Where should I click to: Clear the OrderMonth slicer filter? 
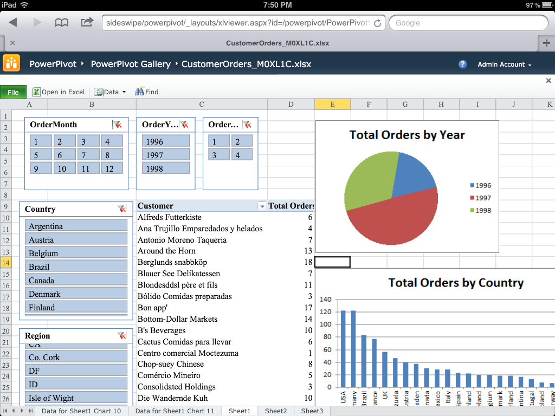pos(117,125)
